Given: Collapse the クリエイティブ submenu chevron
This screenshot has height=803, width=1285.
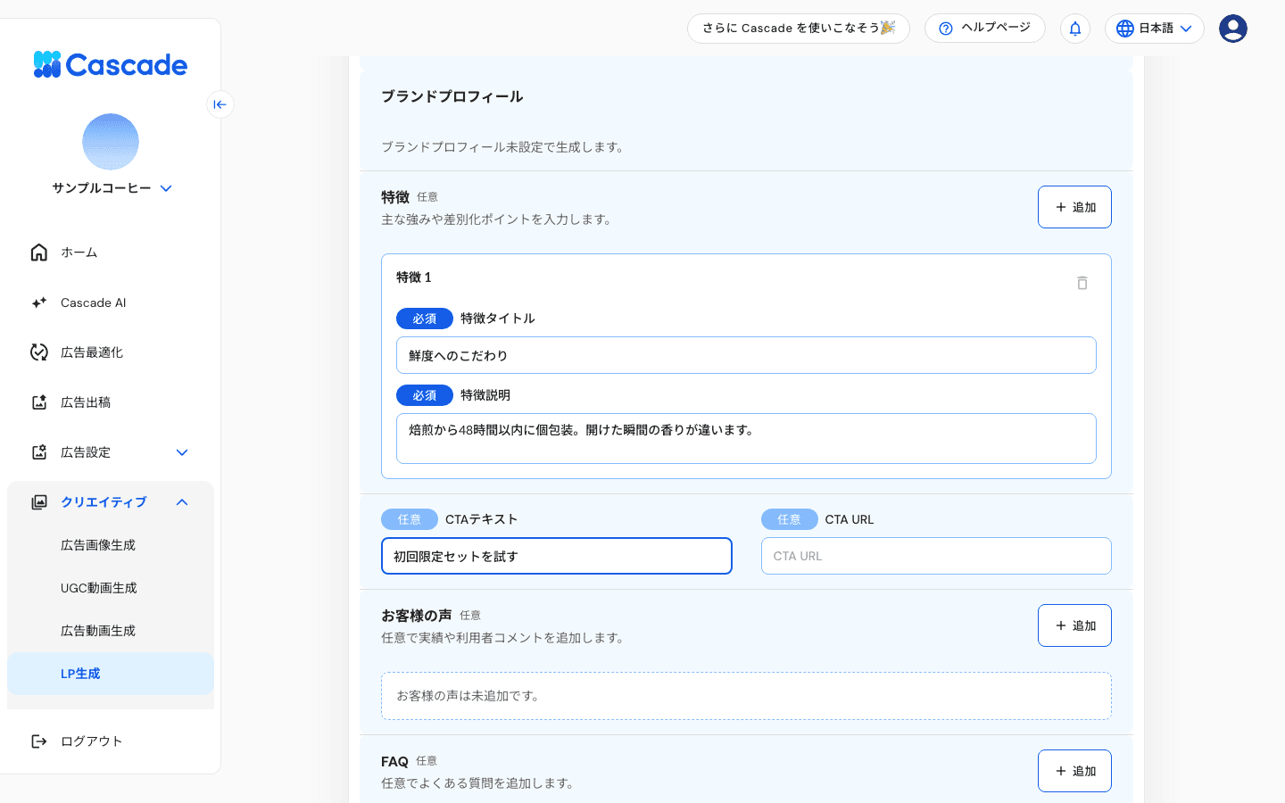Looking at the screenshot, I should (x=182, y=502).
